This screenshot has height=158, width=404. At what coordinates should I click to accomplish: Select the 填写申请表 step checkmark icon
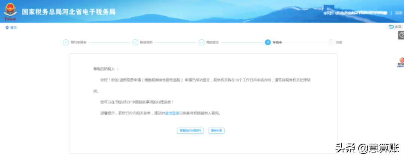pyautogui.click(x=66, y=42)
